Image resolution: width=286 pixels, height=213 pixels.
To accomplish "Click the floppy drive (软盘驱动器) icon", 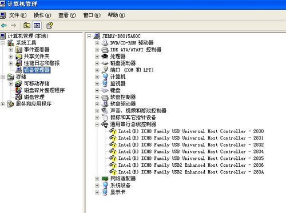I will point(105,104).
